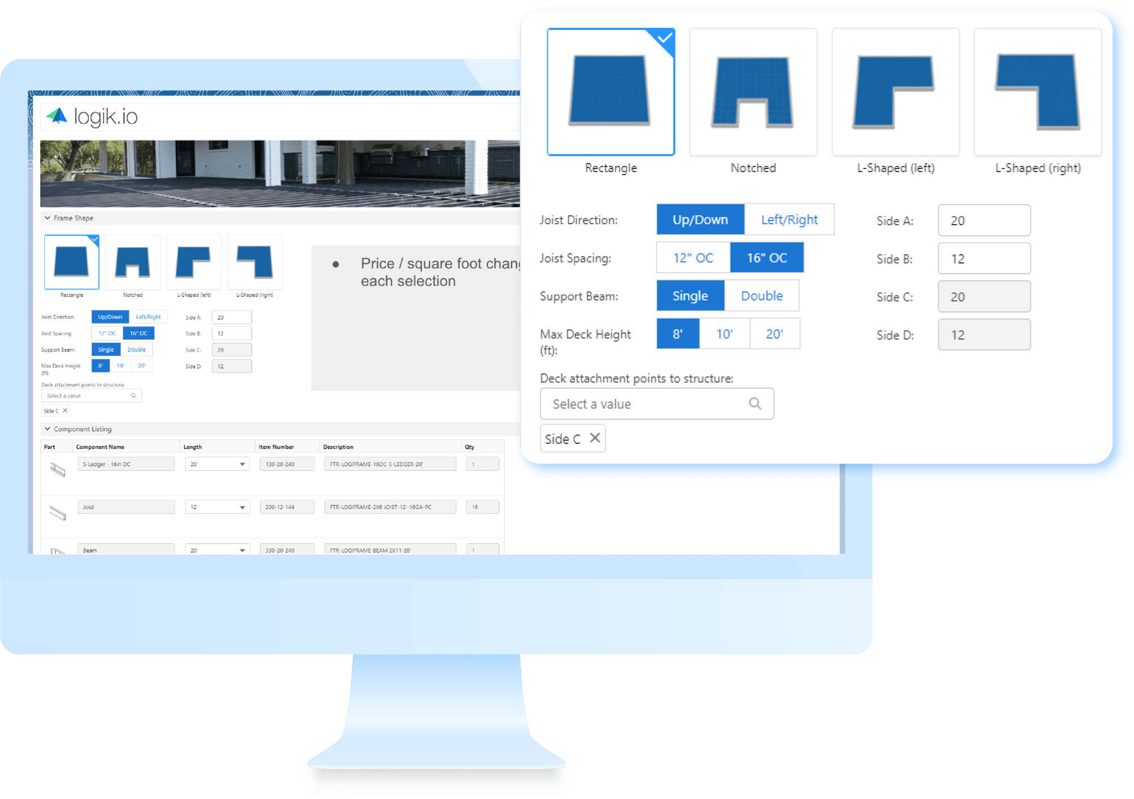The image size is (1134, 799).
Task: Click the Beam component name field
Action: point(126,549)
